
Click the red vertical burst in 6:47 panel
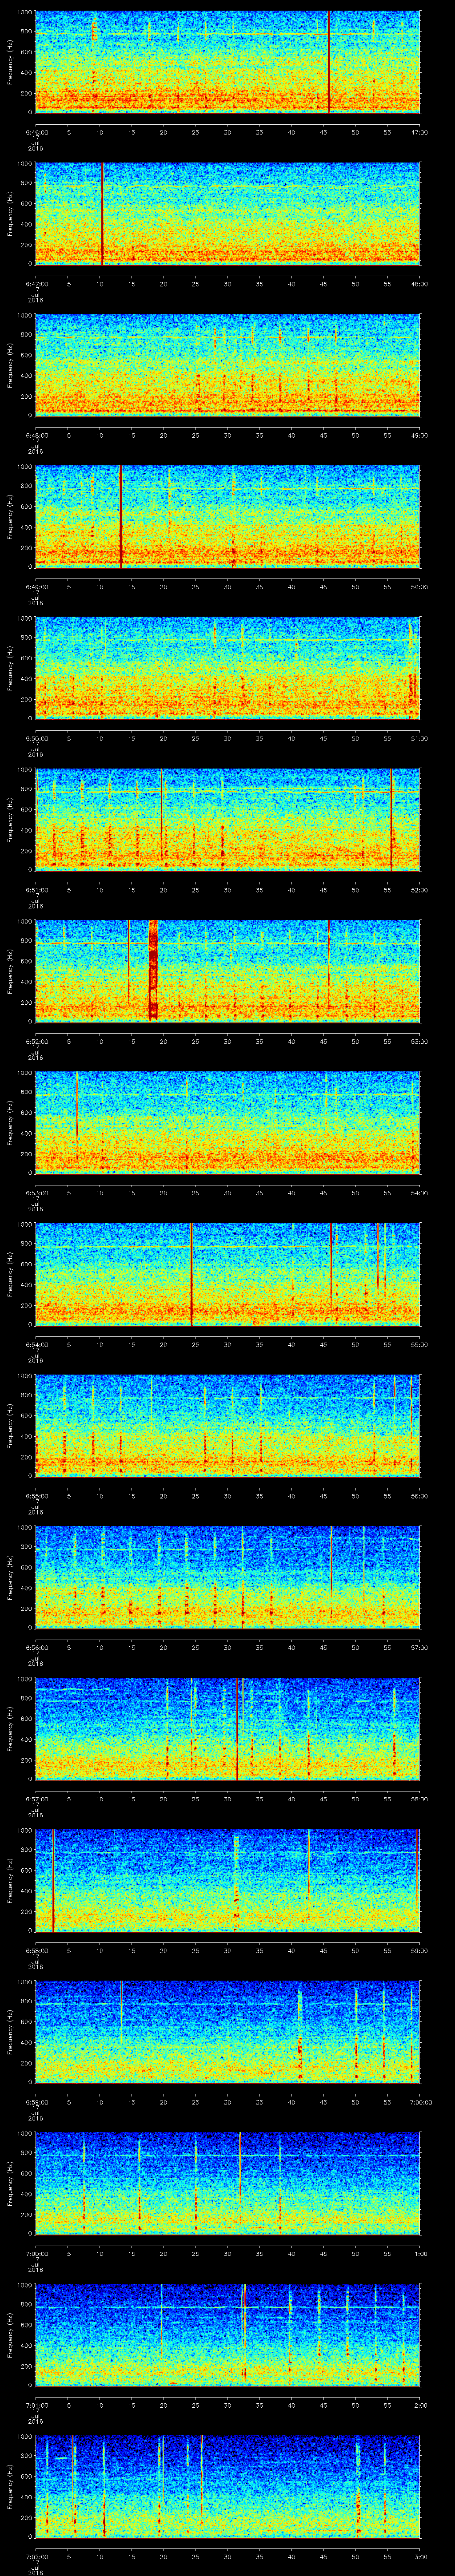pyautogui.click(x=102, y=213)
